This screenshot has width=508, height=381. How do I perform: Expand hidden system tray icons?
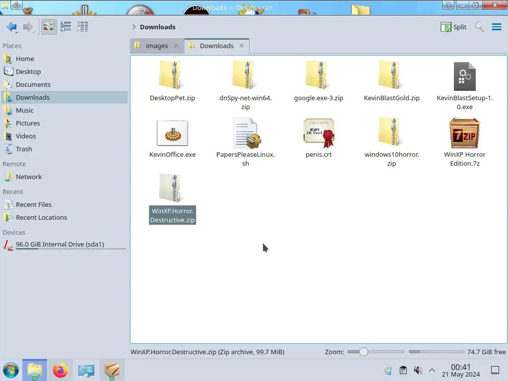pyautogui.click(x=432, y=370)
